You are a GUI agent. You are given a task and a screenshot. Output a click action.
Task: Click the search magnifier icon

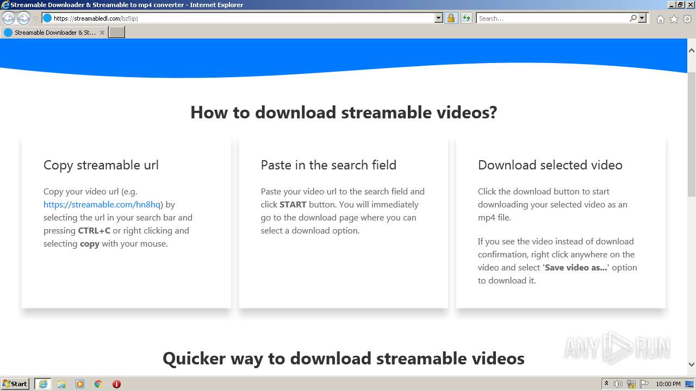(x=633, y=18)
